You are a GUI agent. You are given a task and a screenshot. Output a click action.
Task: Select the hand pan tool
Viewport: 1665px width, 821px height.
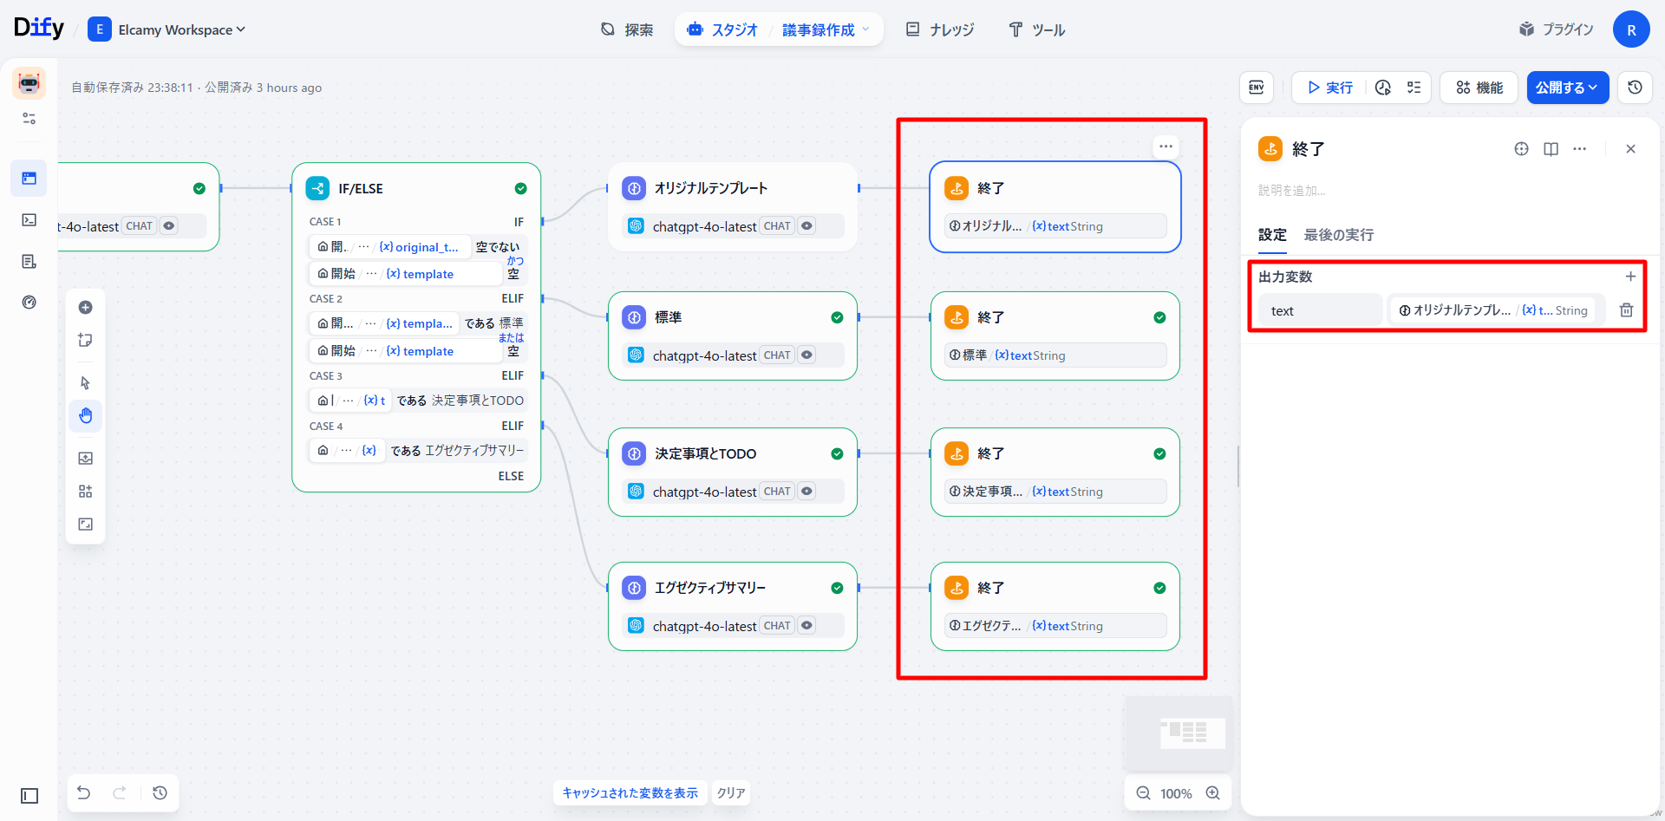pos(85,416)
